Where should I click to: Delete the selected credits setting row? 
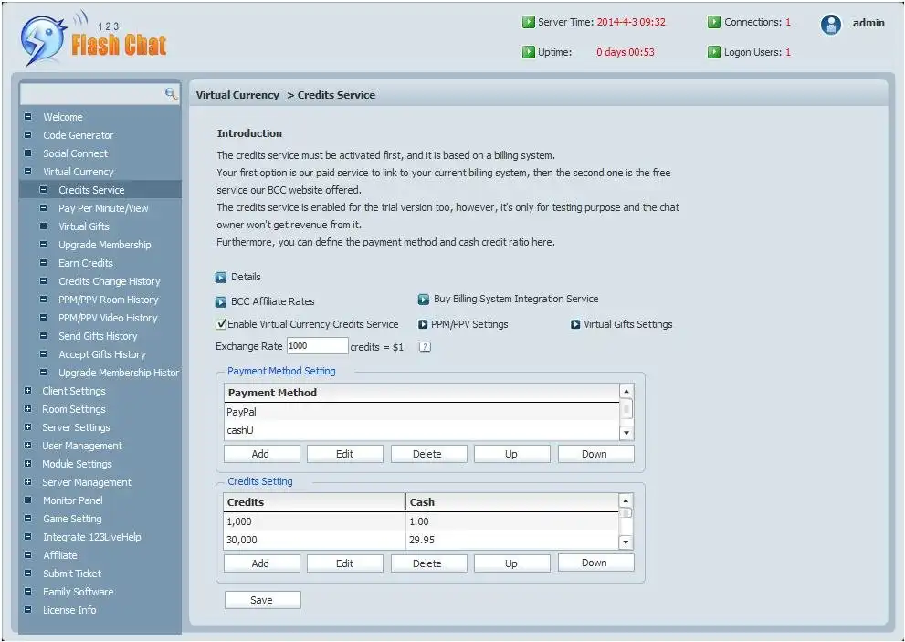click(x=428, y=563)
